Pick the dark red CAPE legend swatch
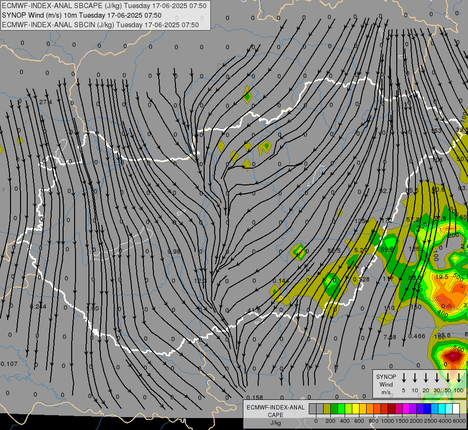Image resolution: width=468 pixels, height=430 pixels. click(x=392, y=408)
